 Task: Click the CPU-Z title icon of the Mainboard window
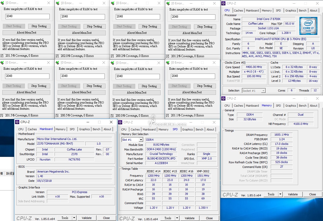tap(17, 122)
